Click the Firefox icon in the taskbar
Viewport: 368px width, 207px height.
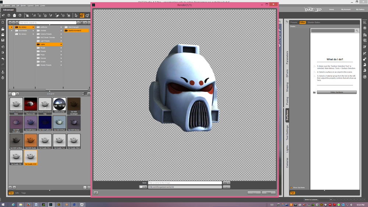coord(28,204)
